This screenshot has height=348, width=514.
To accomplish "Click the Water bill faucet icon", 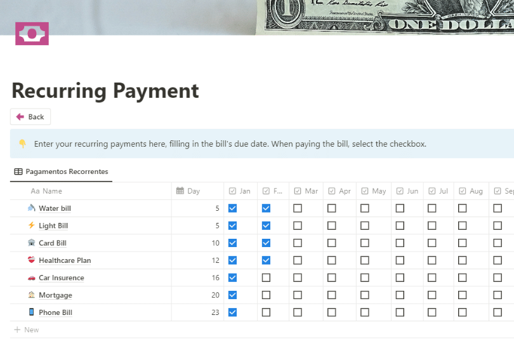I will (x=32, y=208).
